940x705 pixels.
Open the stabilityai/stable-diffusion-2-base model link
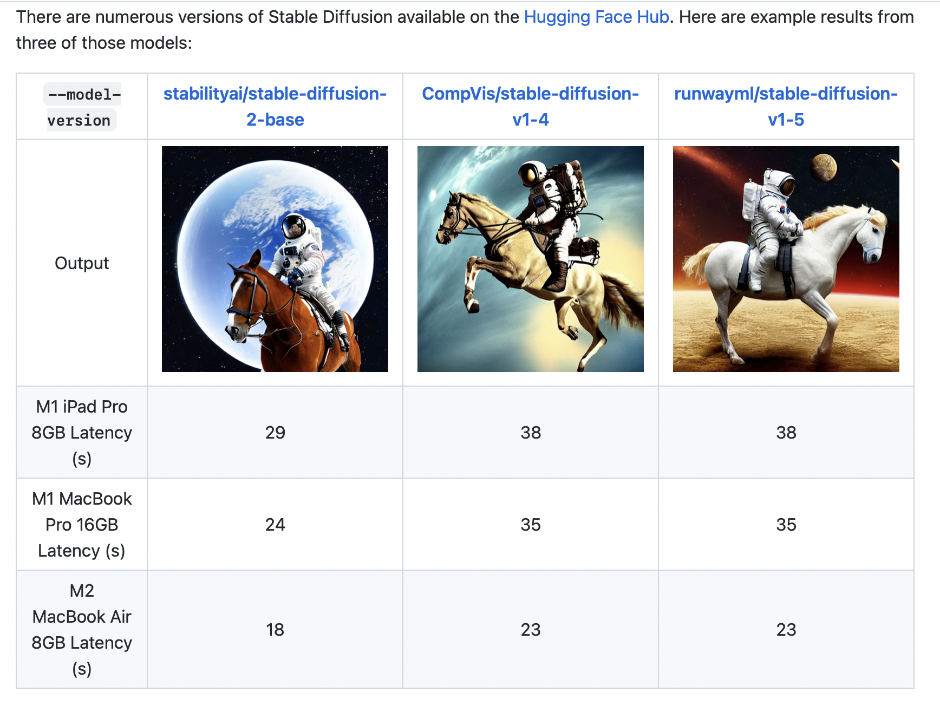click(275, 107)
